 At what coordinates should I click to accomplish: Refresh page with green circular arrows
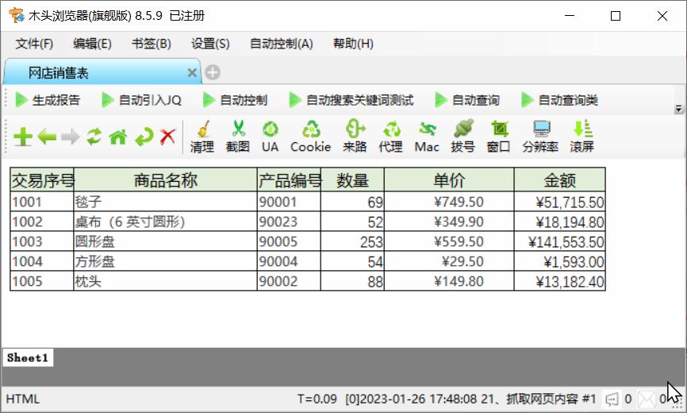pos(94,137)
